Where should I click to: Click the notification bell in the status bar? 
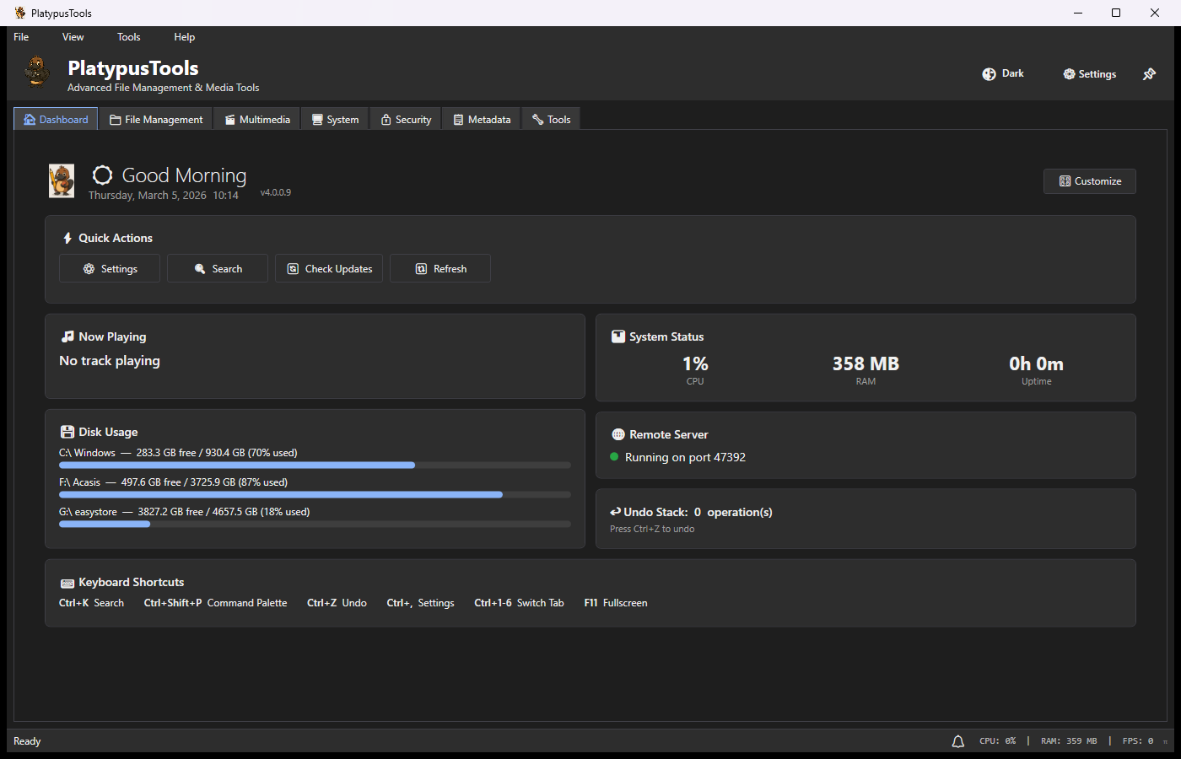click(957, 740)
